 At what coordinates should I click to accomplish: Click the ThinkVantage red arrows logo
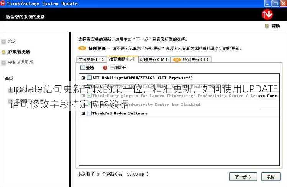[x=267, y=15]
